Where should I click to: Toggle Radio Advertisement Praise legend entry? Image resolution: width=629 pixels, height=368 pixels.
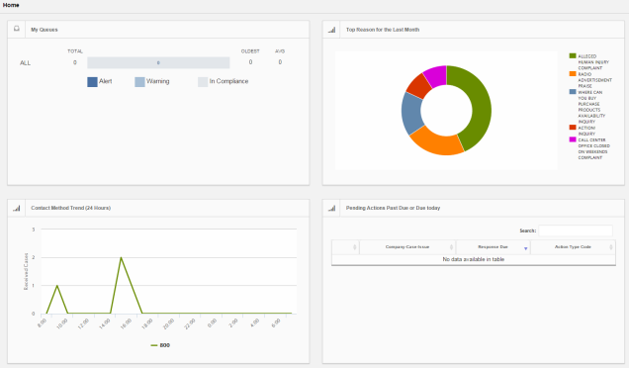tap(590, 80)
